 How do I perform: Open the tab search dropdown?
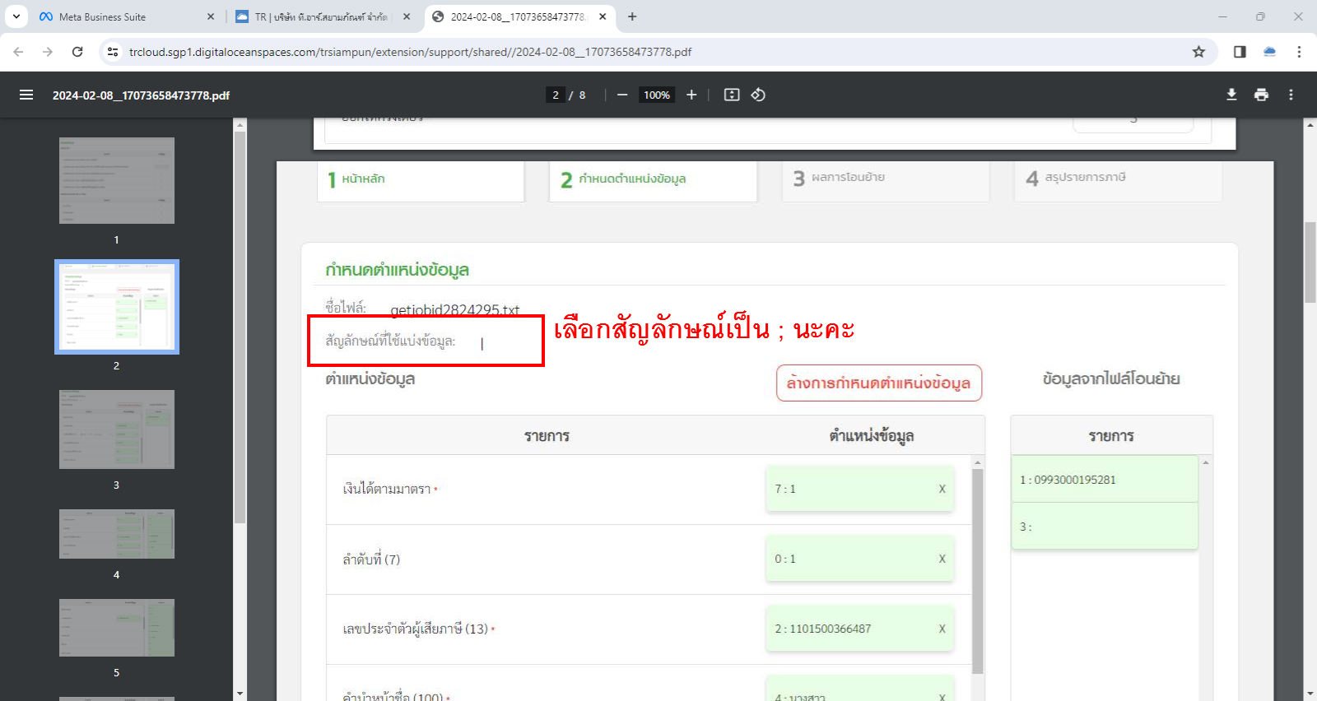(x=16, y=16)
